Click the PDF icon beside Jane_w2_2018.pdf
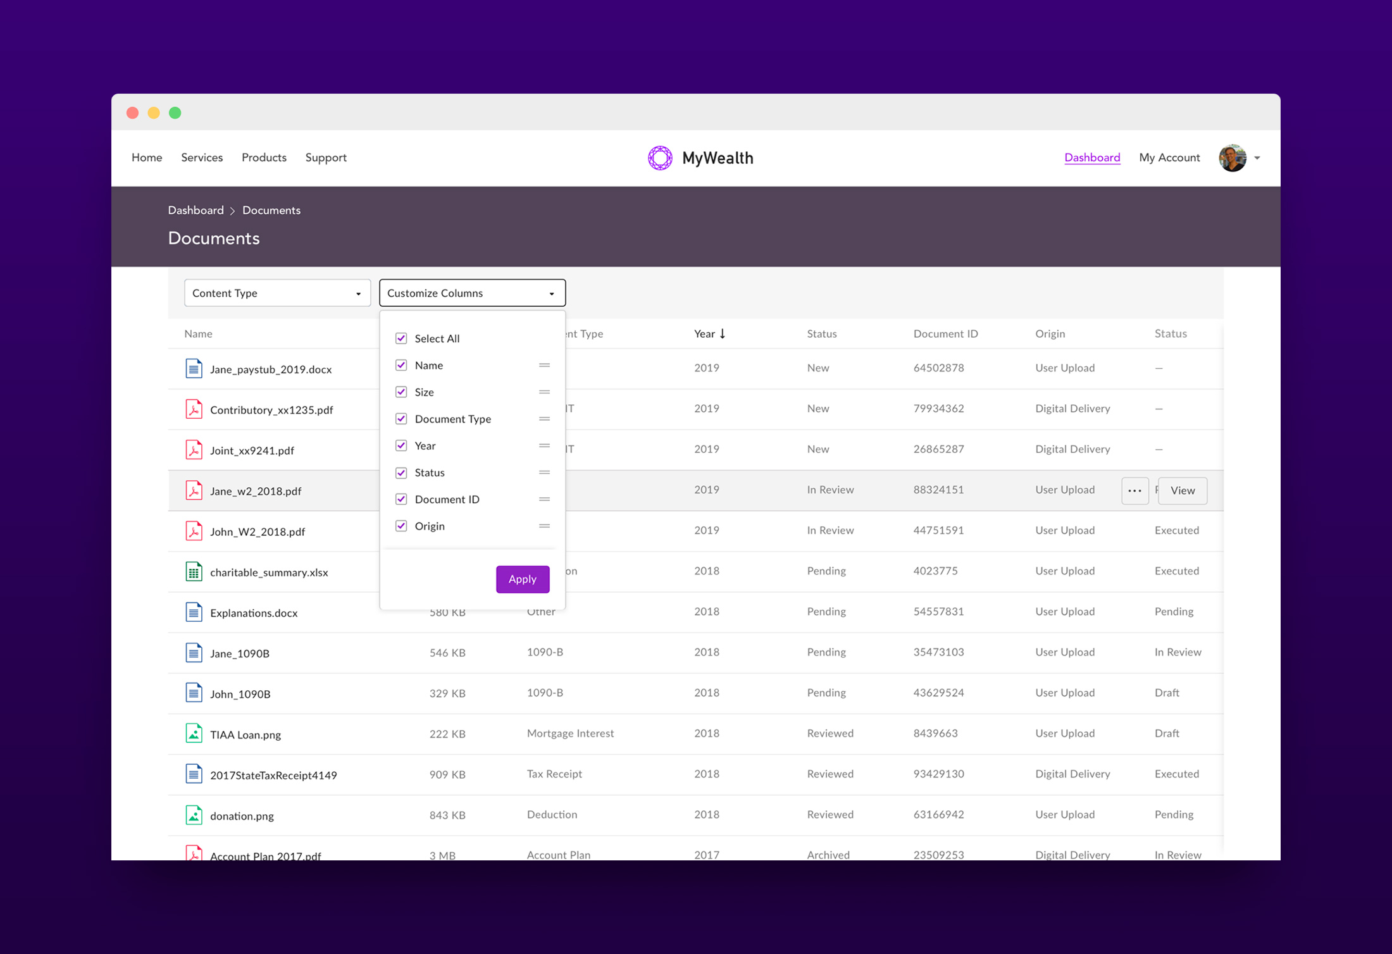Viewport: 1392px width, 954px height. (194, 490)
